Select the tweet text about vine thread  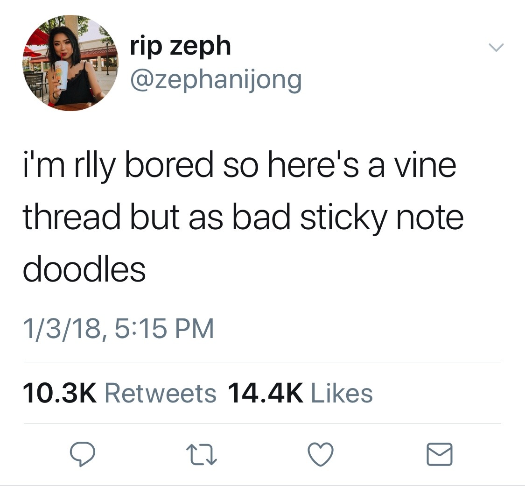243,217
